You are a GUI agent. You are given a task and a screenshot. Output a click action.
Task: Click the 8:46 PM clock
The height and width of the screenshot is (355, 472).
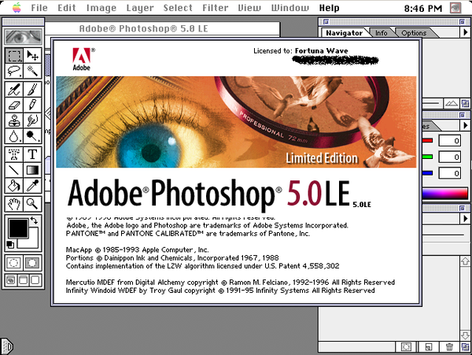[423, 9]
